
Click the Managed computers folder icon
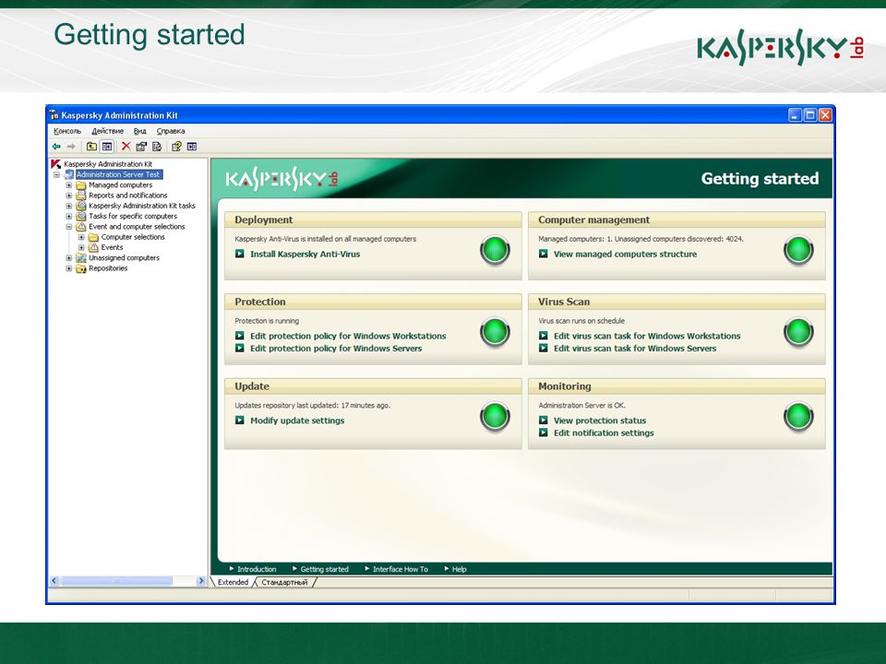coord(81,185)
